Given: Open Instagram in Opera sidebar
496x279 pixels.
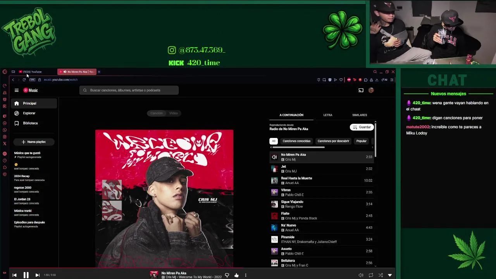Looking at the screenshot, I should [x=5, y=137].
